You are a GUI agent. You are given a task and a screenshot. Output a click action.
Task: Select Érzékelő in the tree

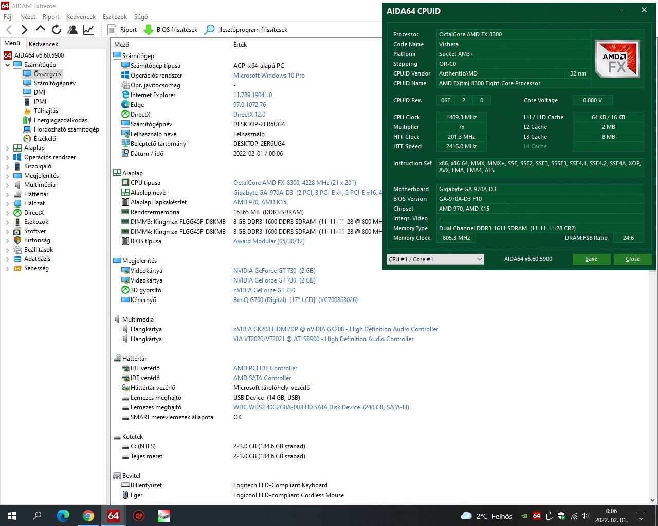pos(45,139)
